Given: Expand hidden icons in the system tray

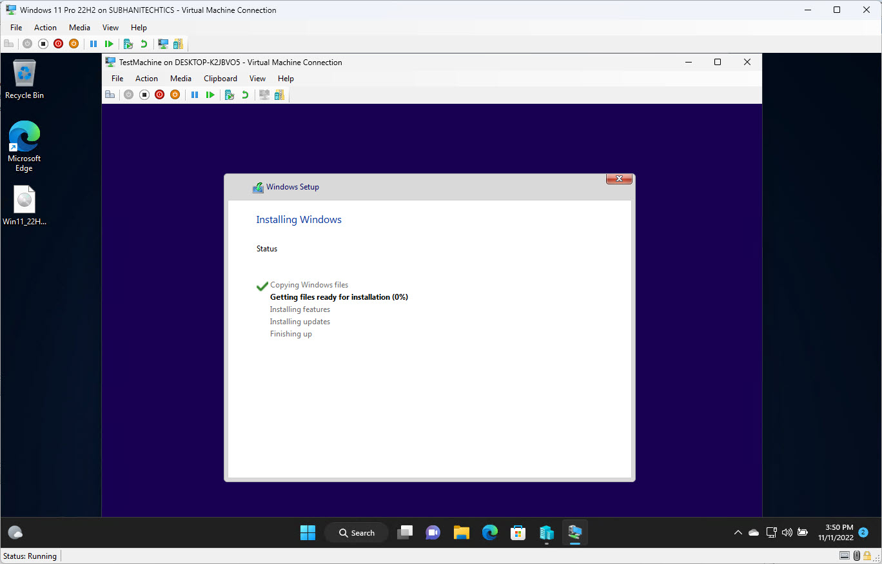Looking at the screenshot, I should 738,532.
